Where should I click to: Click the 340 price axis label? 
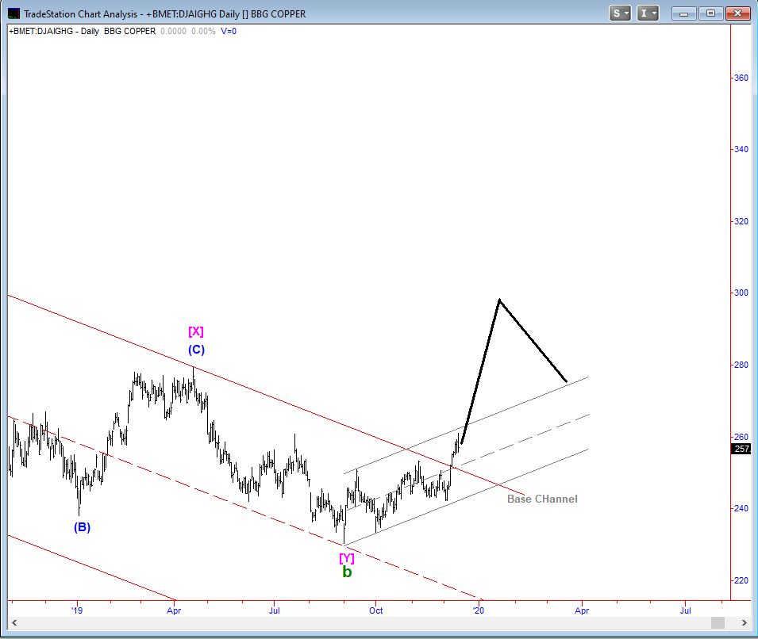click(741, 149)
